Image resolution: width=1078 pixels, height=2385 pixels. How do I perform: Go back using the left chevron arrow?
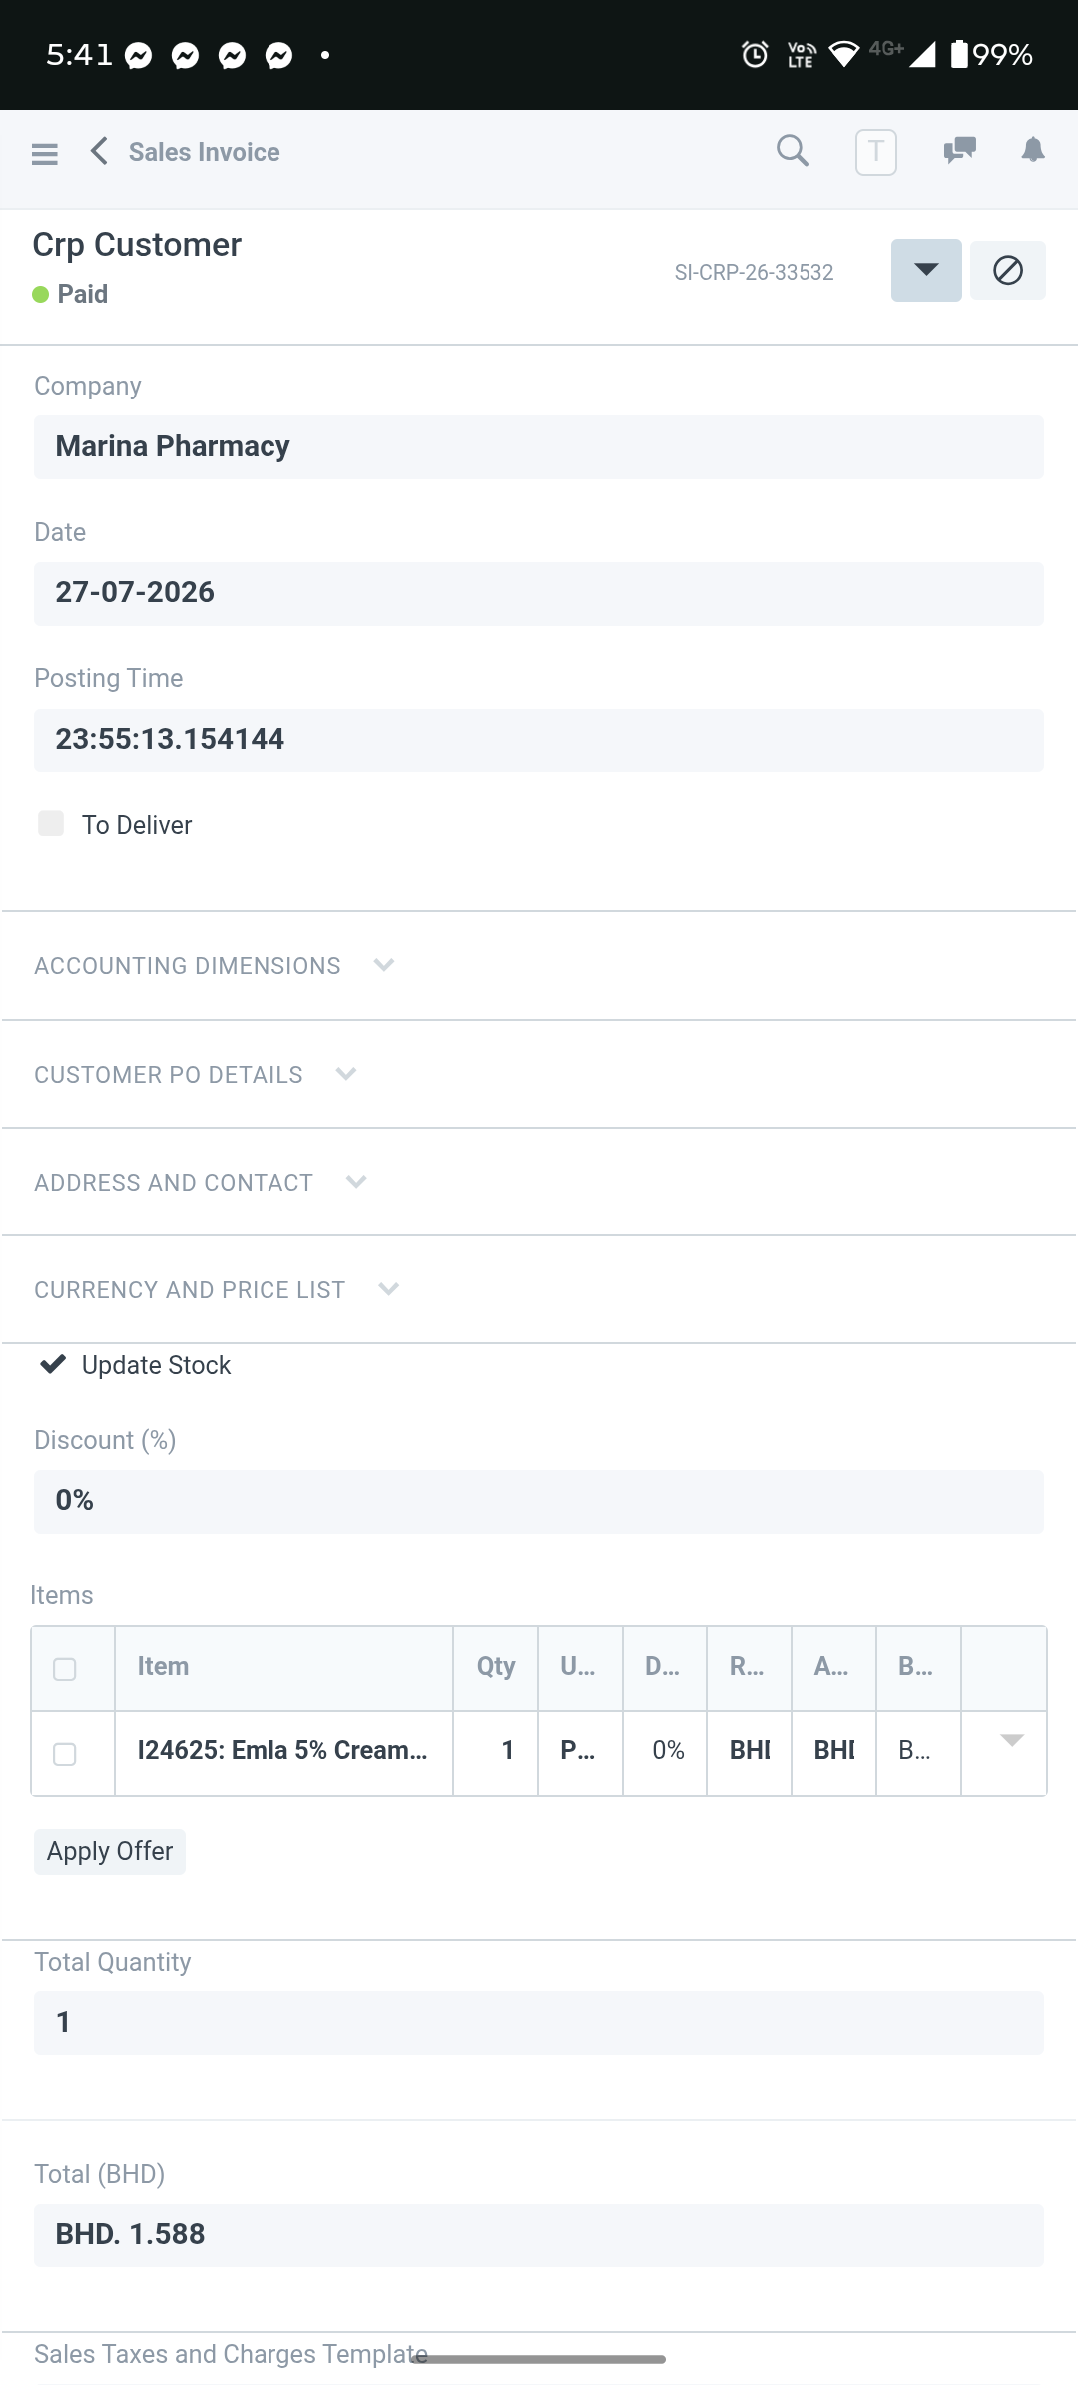pos(99,151)
